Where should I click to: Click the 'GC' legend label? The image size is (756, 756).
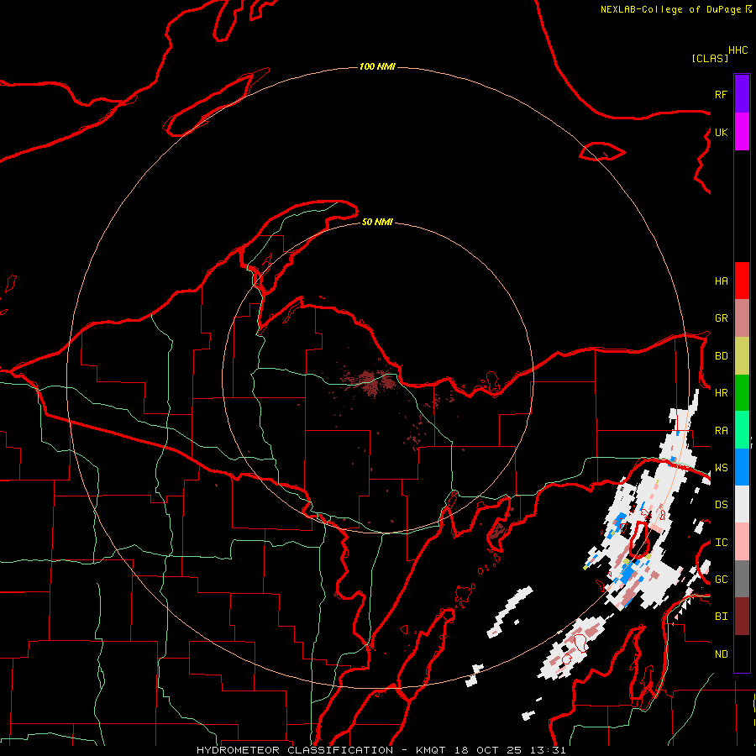click(x=721, y=580)
